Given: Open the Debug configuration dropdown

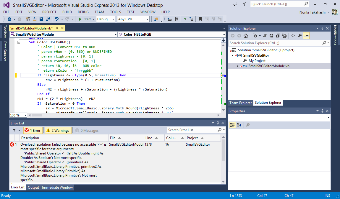Looking at the screenshot, I should click(x=106, y=19).
